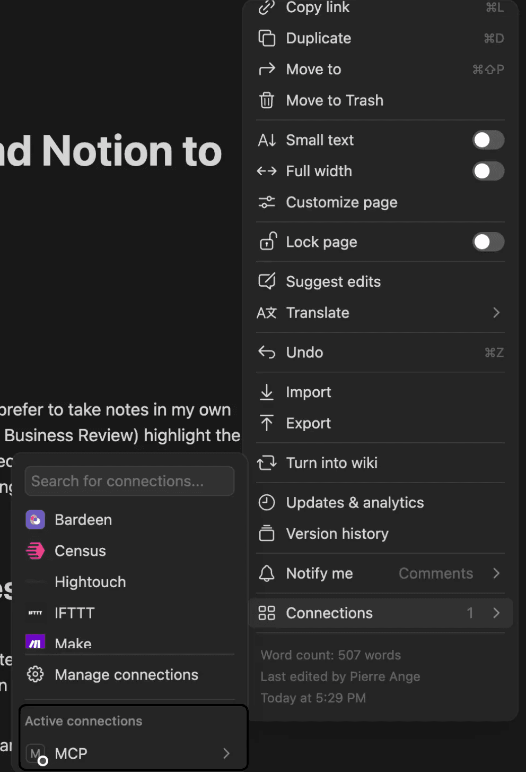Screen dimensions: 526x772
Task: Open Updates & analytics
Action: 355,503
